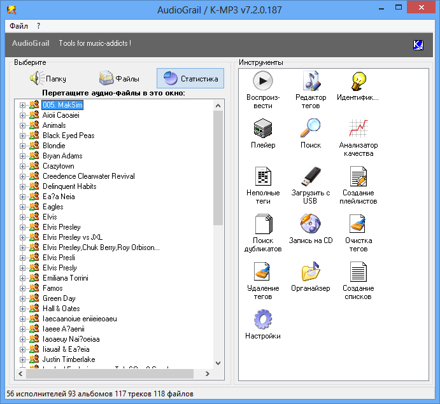440x404 pixels.
Task: Launch the Органайзер organizer tool
Action: click(311, 276)
